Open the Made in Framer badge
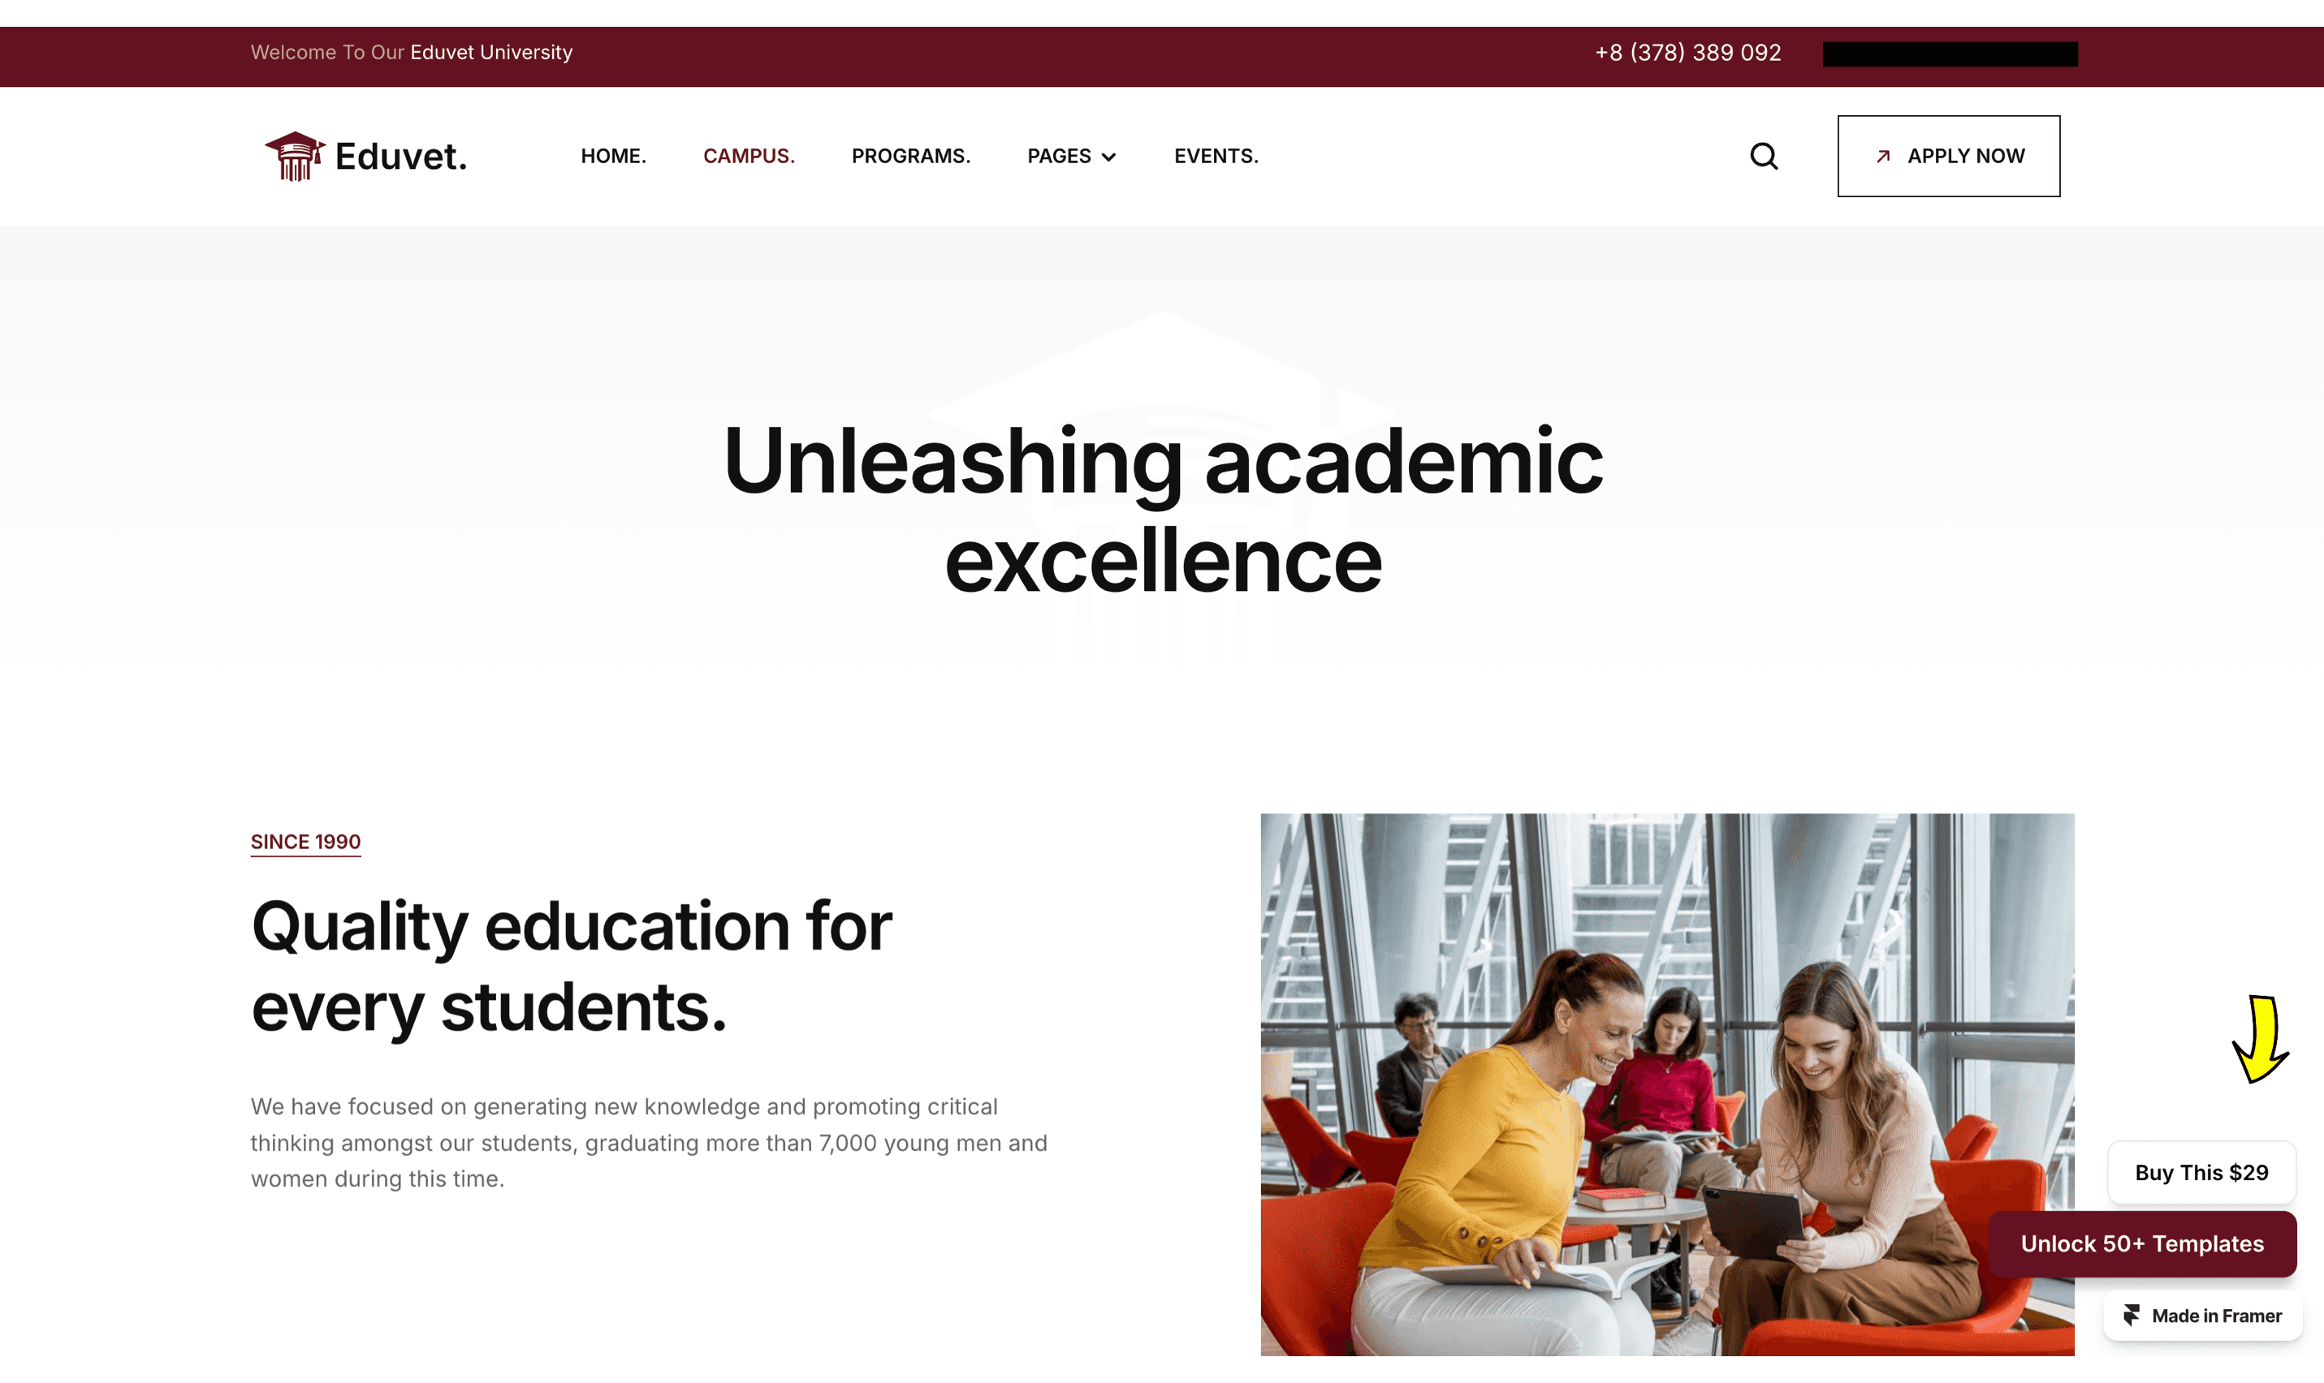Screen dimensions: 2324x1383 [x=2202, y=1316]
